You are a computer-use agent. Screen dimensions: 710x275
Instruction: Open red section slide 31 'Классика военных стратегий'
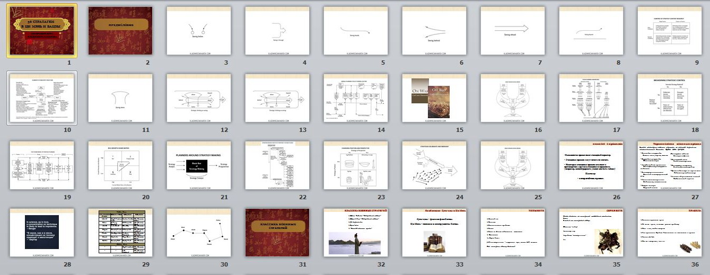[x=277, y=232]
